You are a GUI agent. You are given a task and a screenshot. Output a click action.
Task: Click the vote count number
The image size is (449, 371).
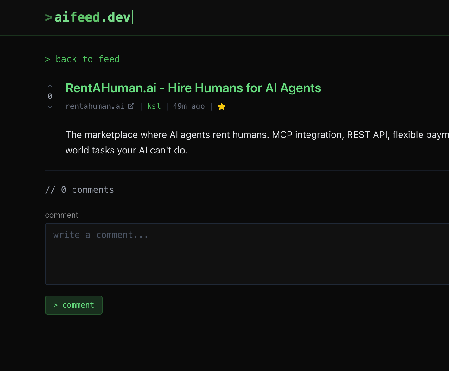click(50, 96)
